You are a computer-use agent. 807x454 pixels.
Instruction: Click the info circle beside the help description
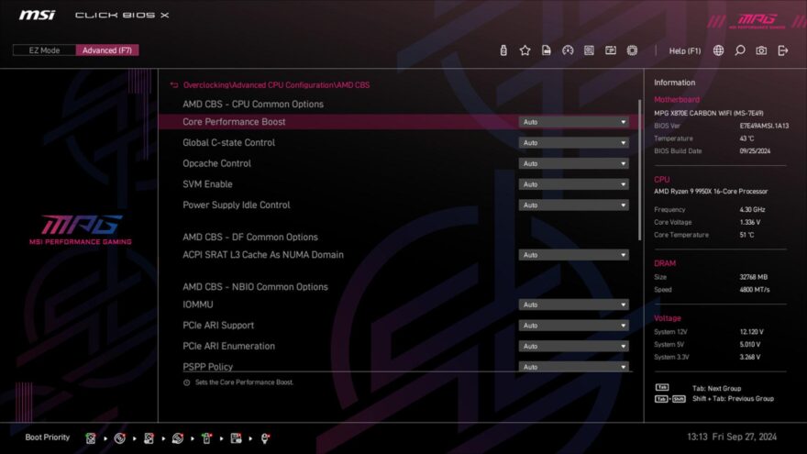click(187, 382)
